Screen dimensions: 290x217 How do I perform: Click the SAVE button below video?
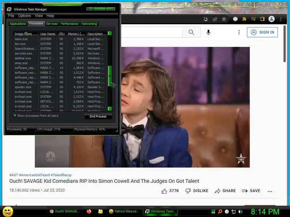251,191
